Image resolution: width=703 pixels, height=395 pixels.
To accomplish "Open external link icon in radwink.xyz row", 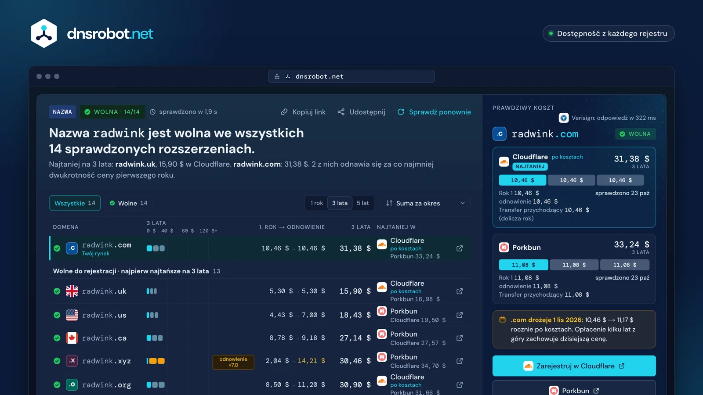I will pyautogui.click(x=460, y=361).
